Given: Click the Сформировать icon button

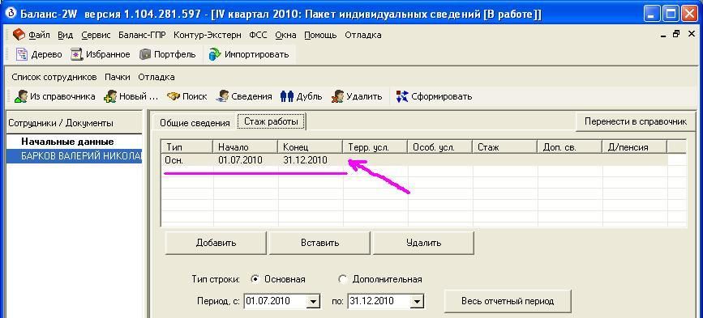Looking at the screenshot, I should 434,96.
